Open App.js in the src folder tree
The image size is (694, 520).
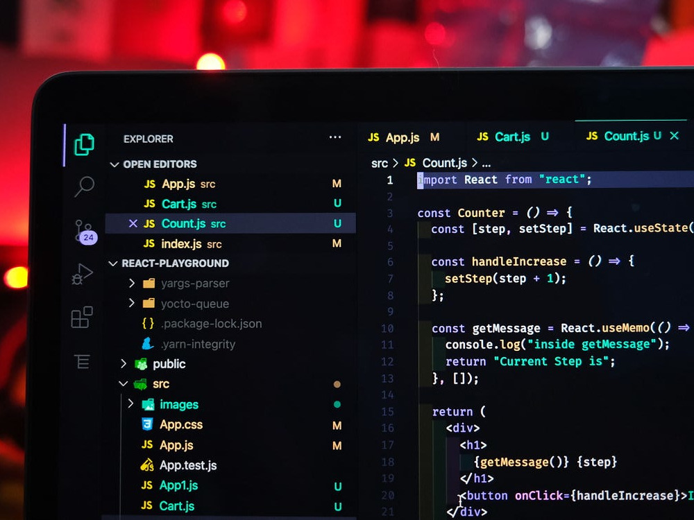click(x=176, y=445)
